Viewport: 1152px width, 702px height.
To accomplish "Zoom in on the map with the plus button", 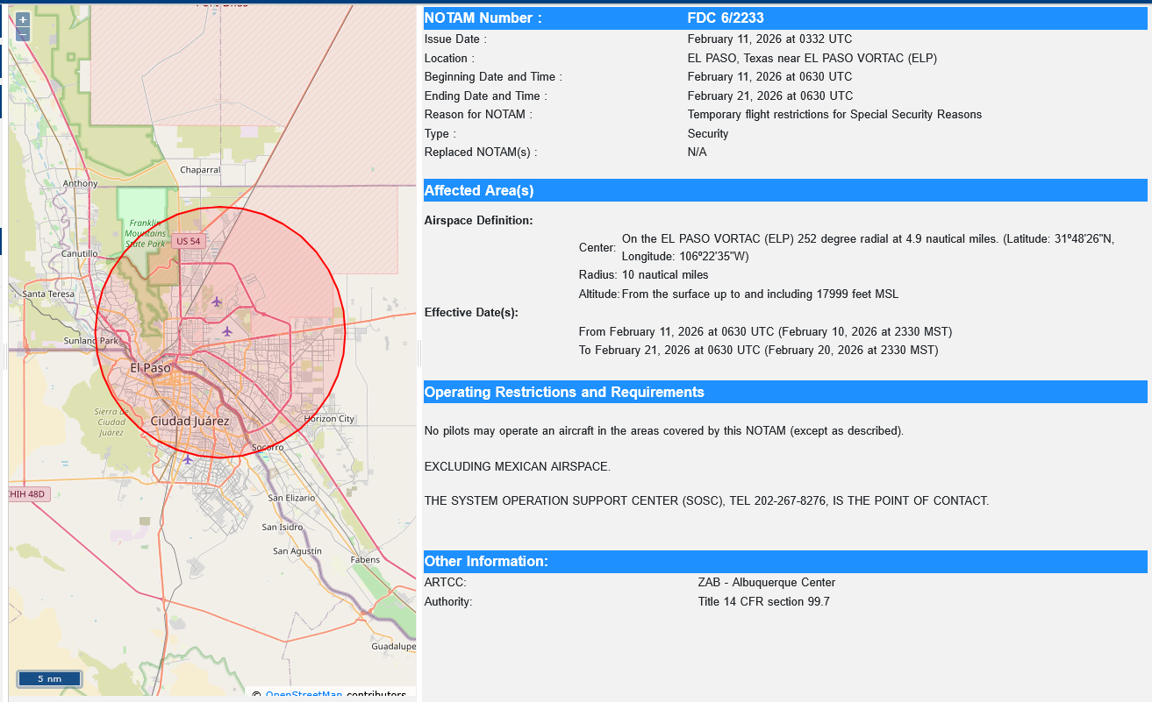I will tap(23, 19).
